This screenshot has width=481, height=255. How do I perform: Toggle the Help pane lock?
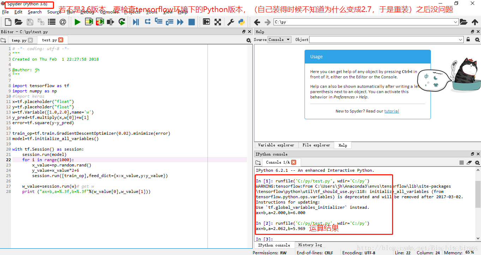click(468, 40)
